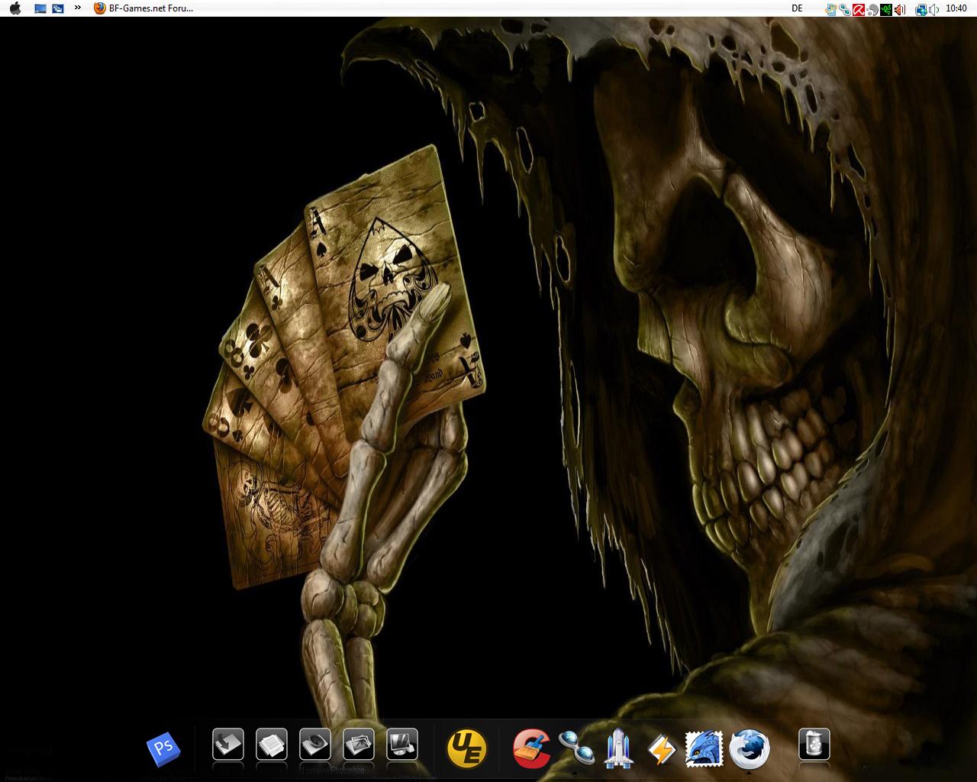Open the first tray icon with window logo
Image resolution: width=977 pixels, height=782 pixels.
pyautogui.click(x=831, y=10)
